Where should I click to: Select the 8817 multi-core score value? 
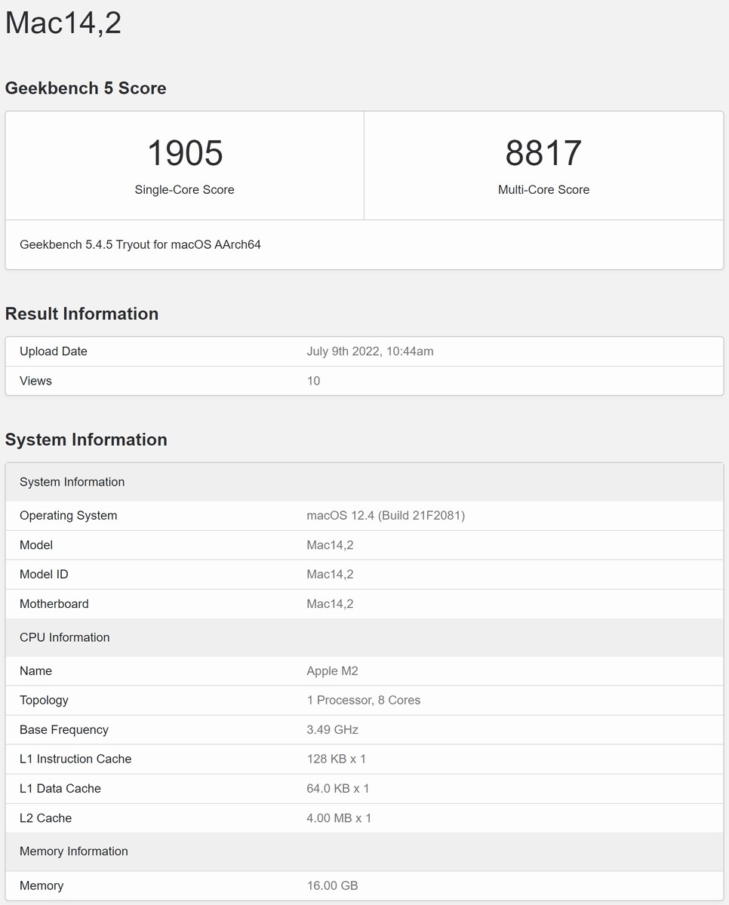tap(543, 153)
